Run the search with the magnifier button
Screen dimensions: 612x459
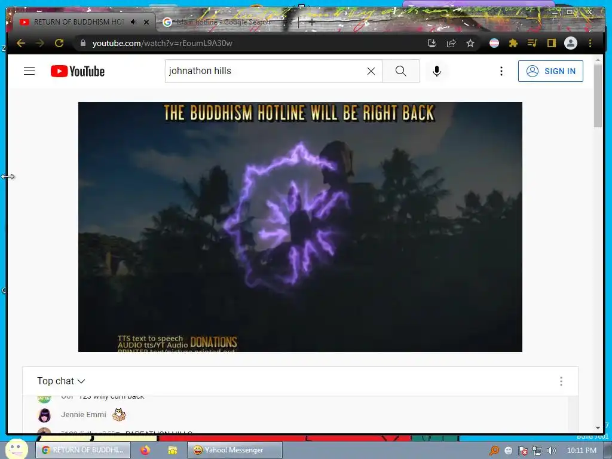(401, 71)
